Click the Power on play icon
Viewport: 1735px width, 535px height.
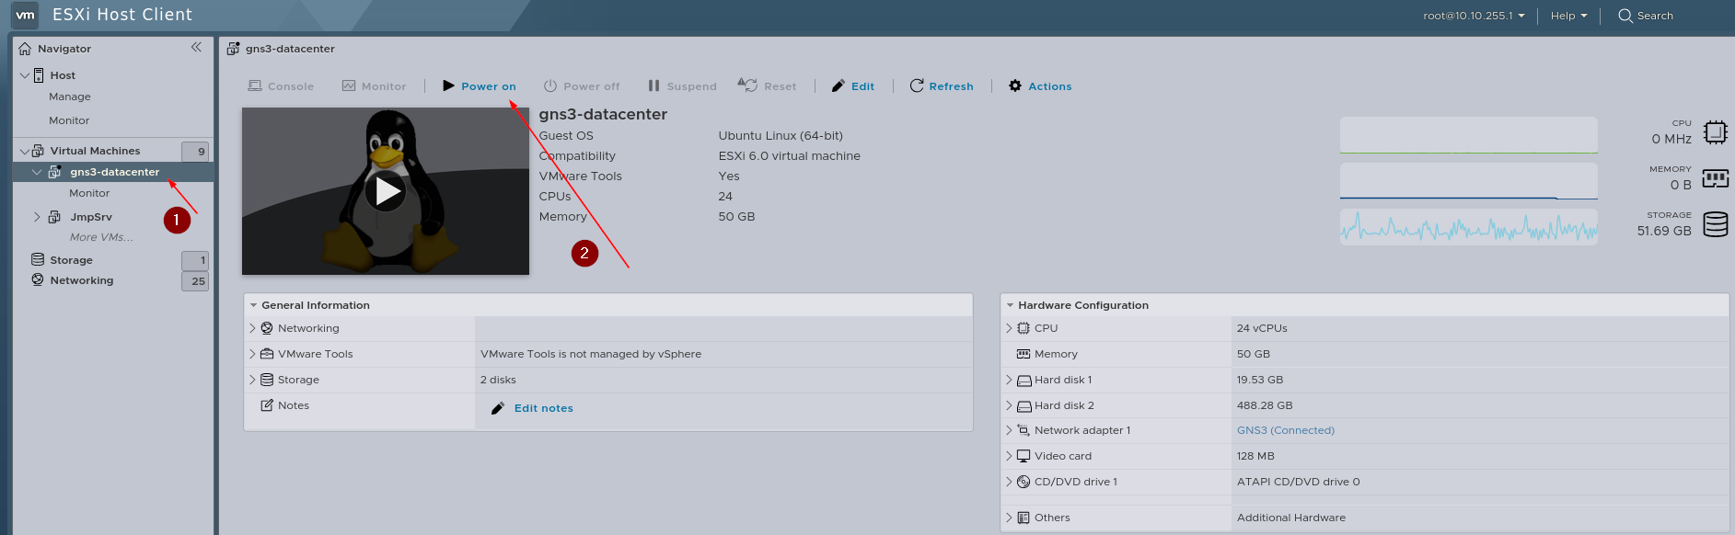[x=448, y=85]
